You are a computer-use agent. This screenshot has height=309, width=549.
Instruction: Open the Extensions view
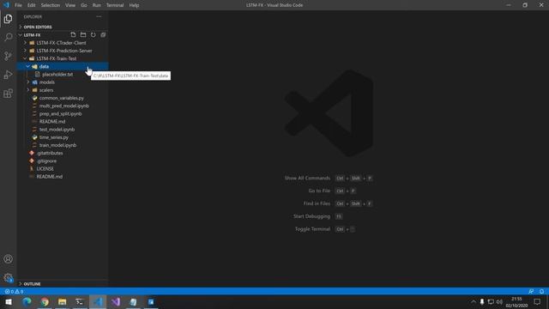coord(8,94)
